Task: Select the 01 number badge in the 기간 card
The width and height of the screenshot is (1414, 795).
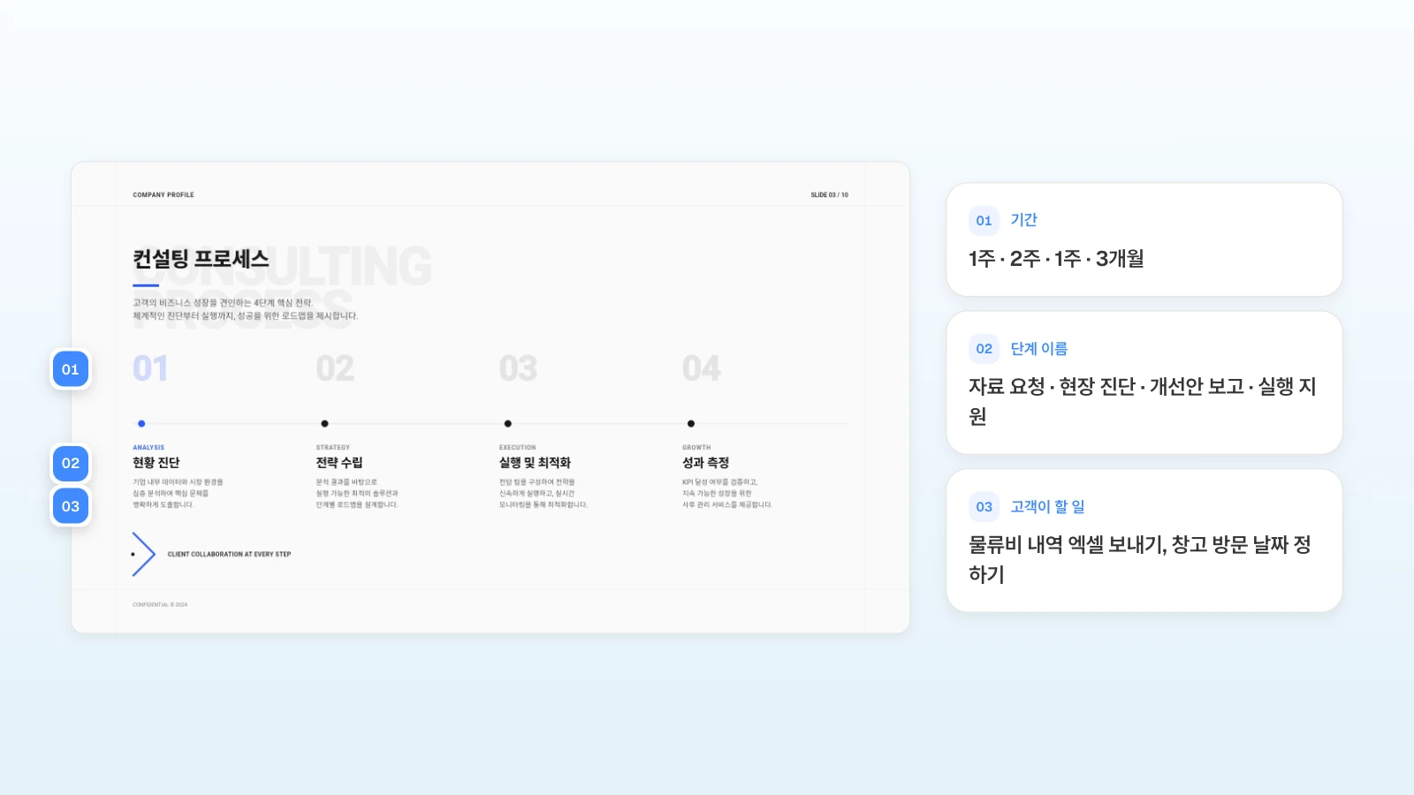Action: point(984,221)
